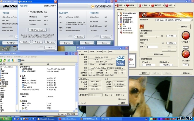194x121 pixels.
Task: Switch to the SPD tab in CPU-Z
Action: pyautogui.click(x=105, y=52)
